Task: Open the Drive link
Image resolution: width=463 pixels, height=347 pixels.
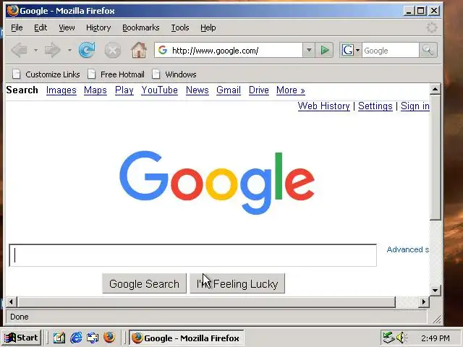Action: tap(259, 90)
